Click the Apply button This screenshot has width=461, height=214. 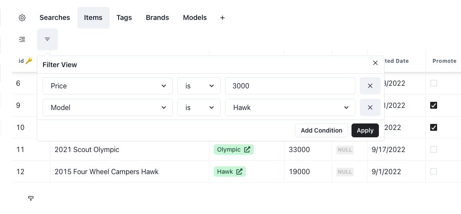365,130
